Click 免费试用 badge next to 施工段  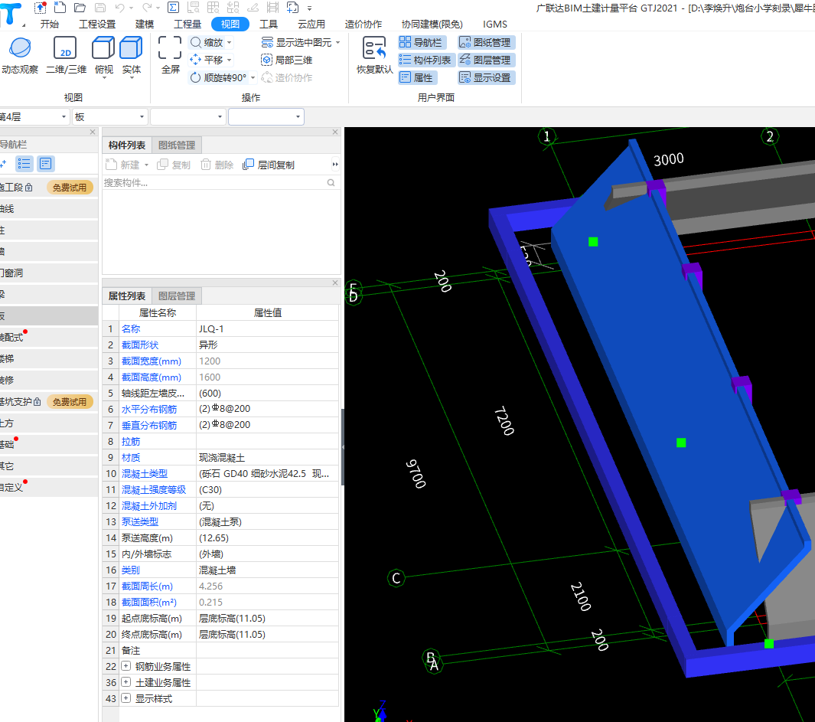tap(70, 188)
